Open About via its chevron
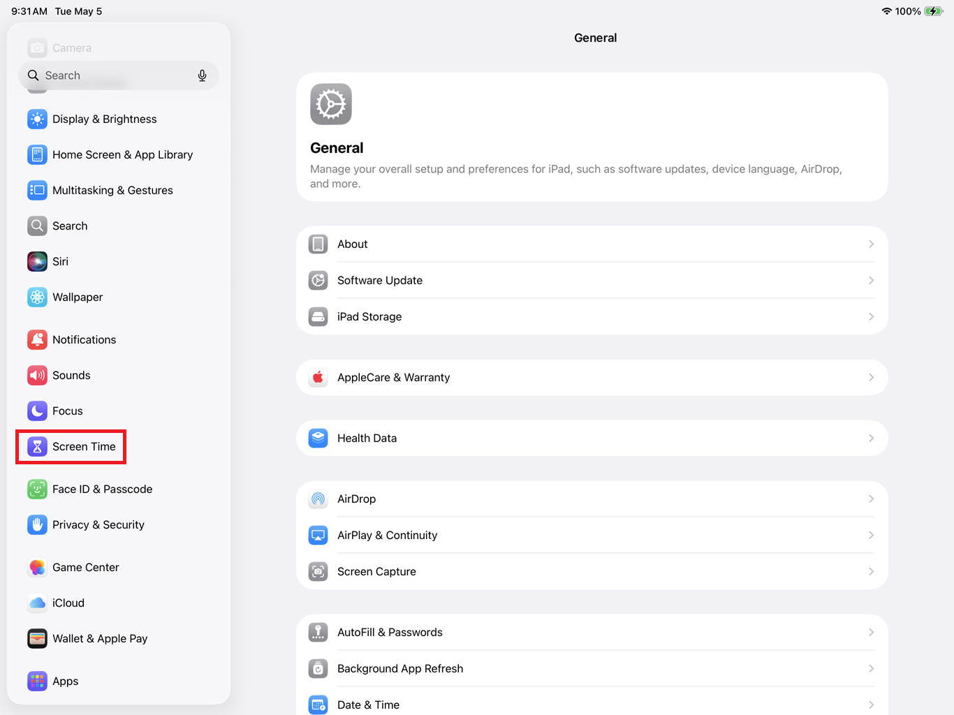The width and height of the screenshot is (954, 715). [x=871, y=244]
